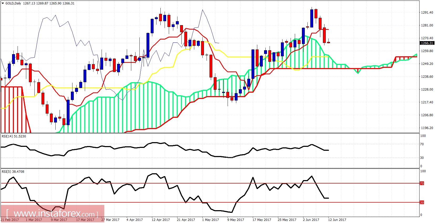Click the GOLD,Daily chart title text
This screenshot has height=223, width=435.
click(13, 3)
